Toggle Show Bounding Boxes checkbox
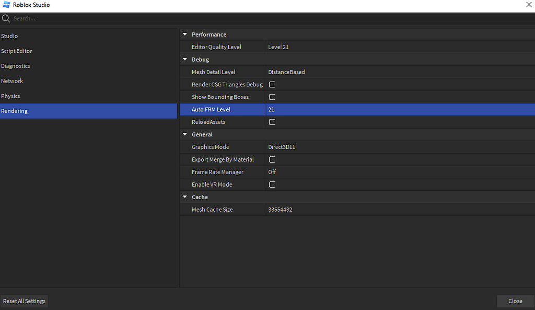The height and width of the screenshot is (310, 535). pyautogui.click(x=272, y=97)
